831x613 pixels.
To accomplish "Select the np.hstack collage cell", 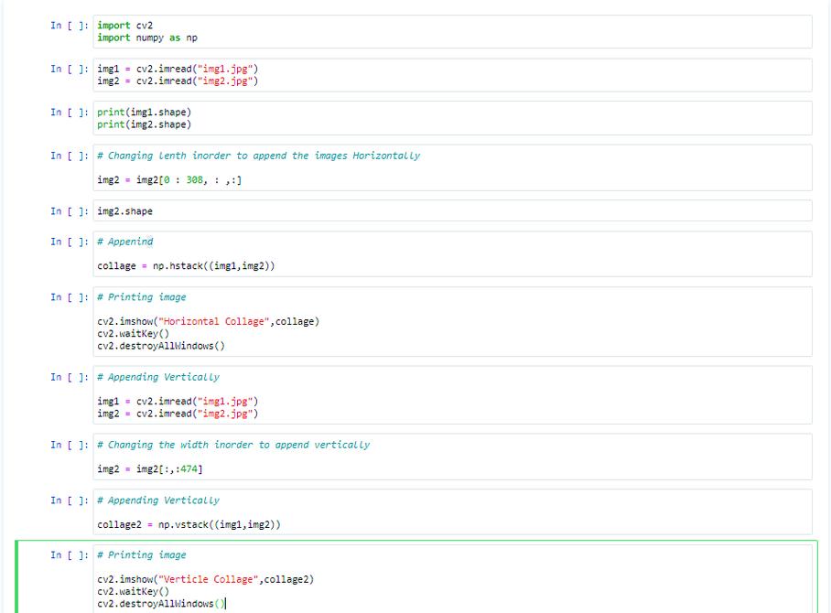I will click(452, 253).
